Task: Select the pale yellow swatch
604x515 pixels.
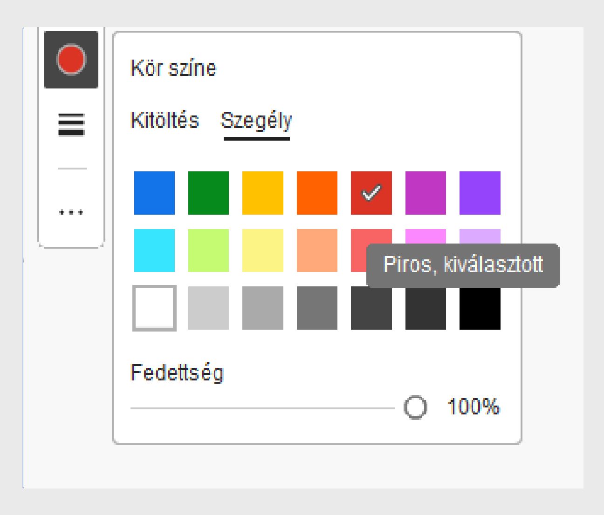Action: coord(262,250)
